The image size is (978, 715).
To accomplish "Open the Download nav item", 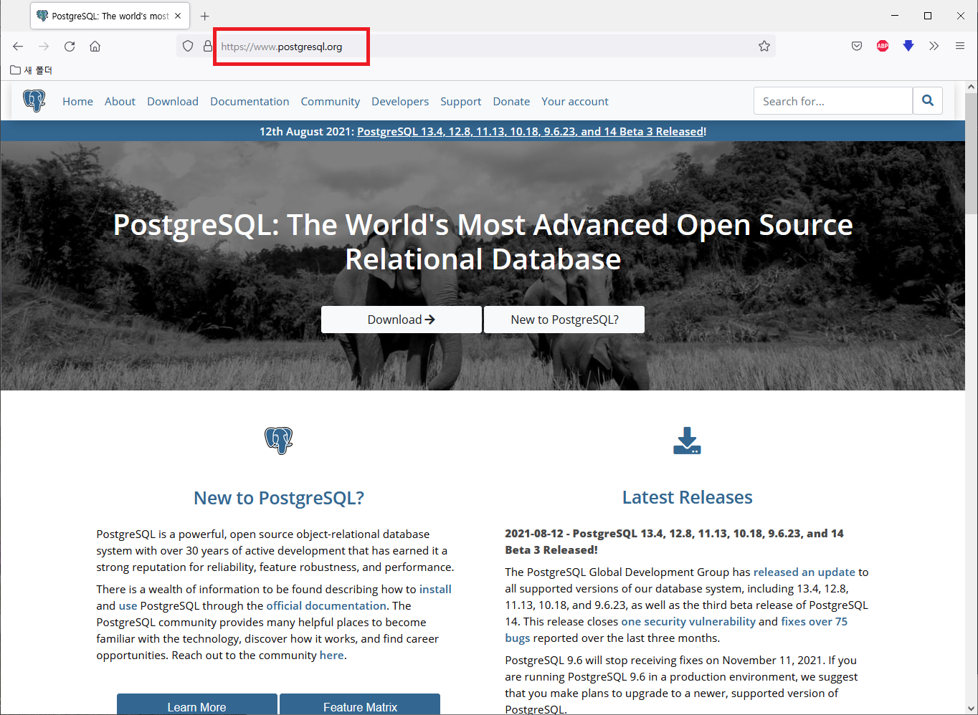I will [x=173, y=102].
